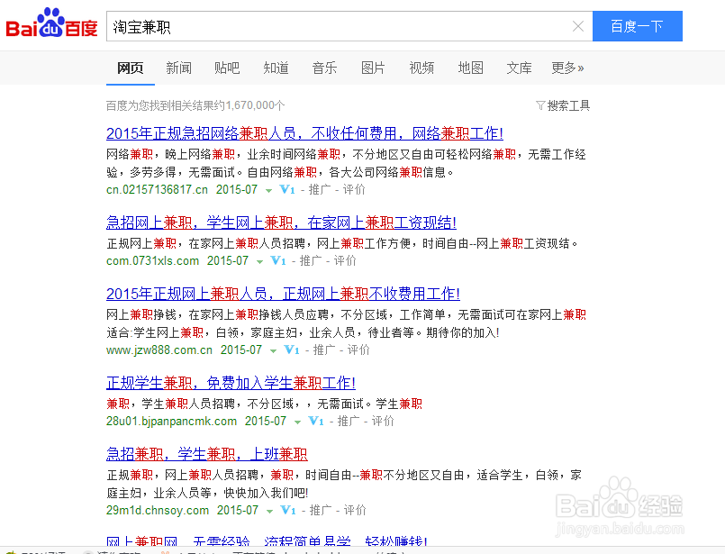Image resolution: width=725 pixels, height=554 pixels.
Task: Expand dropdown arrow beside 29m1d.chnsoy.com
Action: [269, 512]
